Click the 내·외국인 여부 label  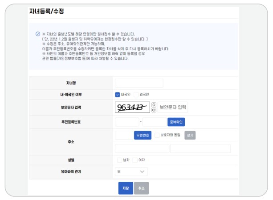[x=71, y=95]
